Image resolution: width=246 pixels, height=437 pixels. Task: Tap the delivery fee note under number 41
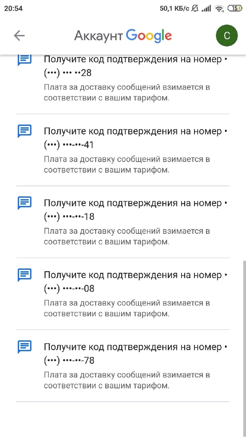(126, 165)
